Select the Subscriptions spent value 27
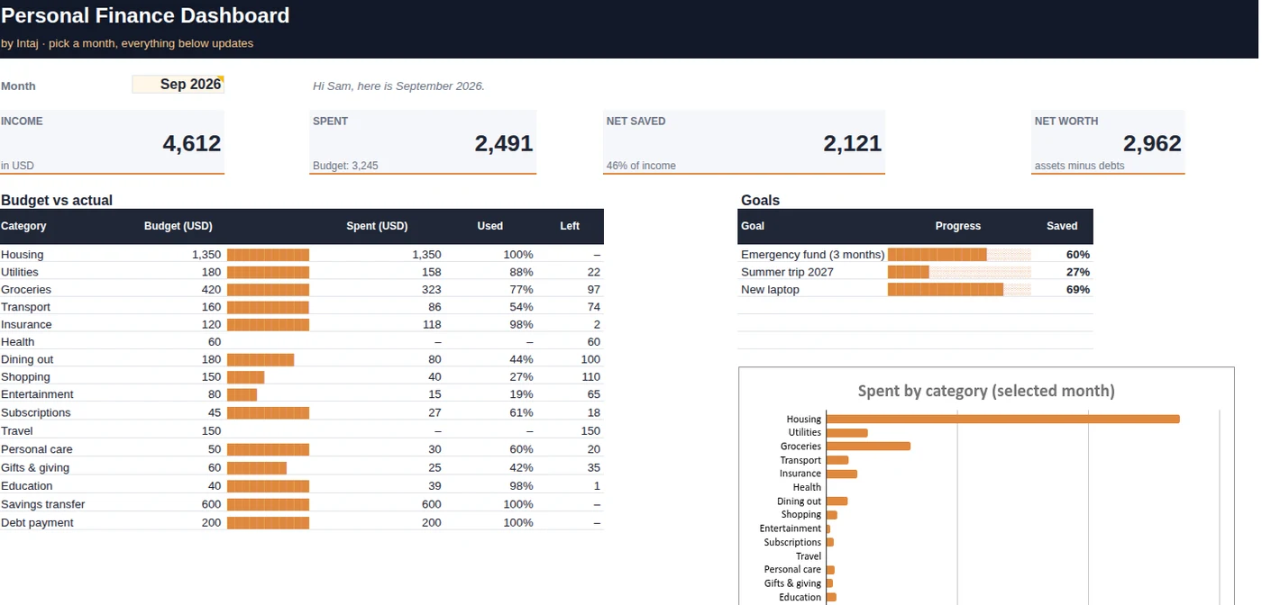Viewport: 1262px width, 605px height. [x=435, y=412]
